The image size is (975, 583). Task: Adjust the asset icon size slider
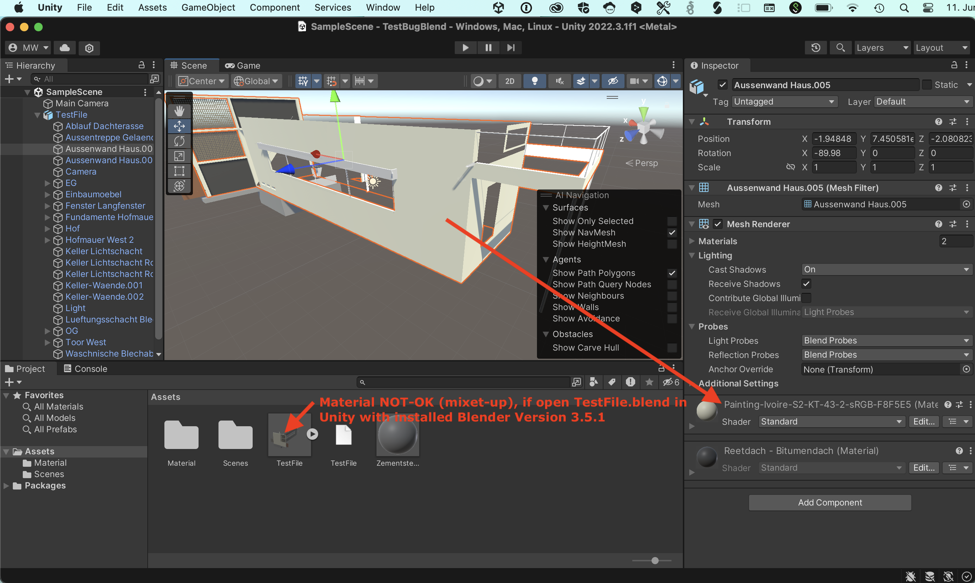pos(655,561)
